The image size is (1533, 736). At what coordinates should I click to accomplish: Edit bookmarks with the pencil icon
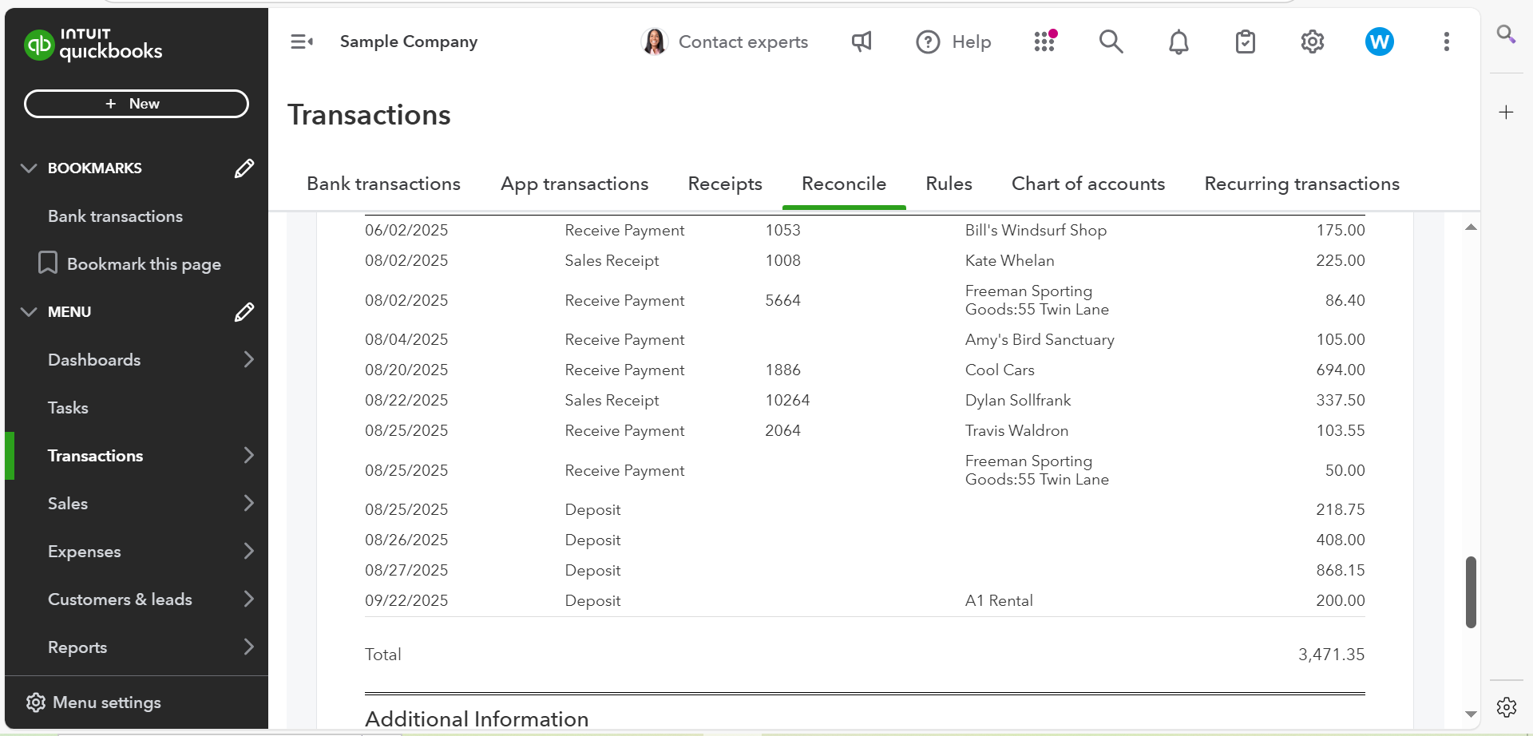pyautogui.click(x=244, y=168)
